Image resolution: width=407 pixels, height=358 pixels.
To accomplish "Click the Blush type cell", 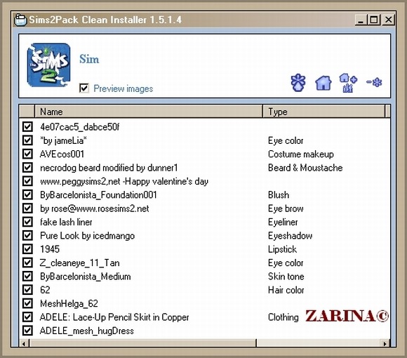I will coord(279,194).
